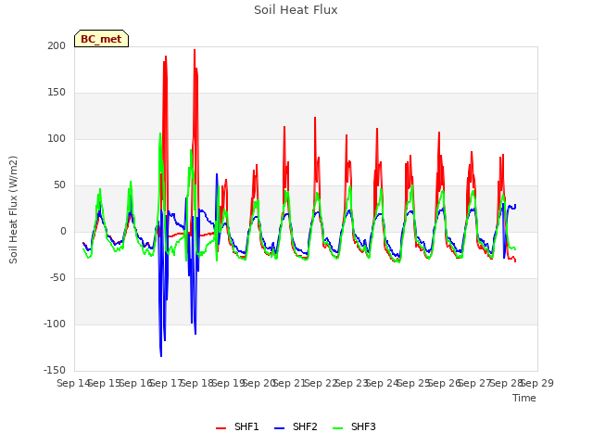Click the Sep 29 x-axis tick label
The height and width of the screenshot is (445, 593).
pos(537,383)
